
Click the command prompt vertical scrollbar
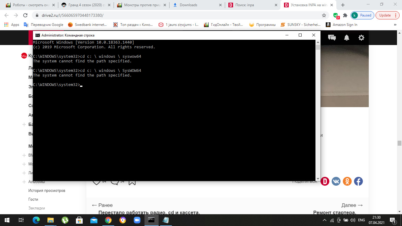[x=318, y=112]
